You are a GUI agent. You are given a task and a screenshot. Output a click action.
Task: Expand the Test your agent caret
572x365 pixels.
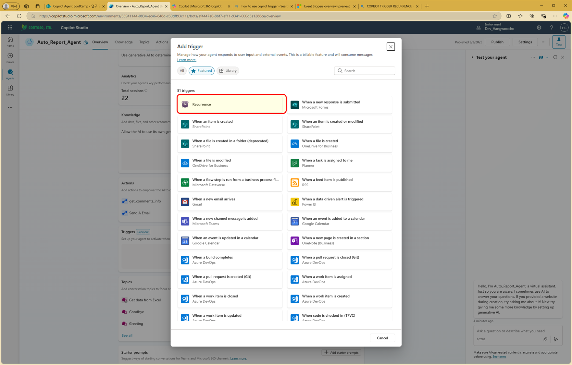pos(472,57)
